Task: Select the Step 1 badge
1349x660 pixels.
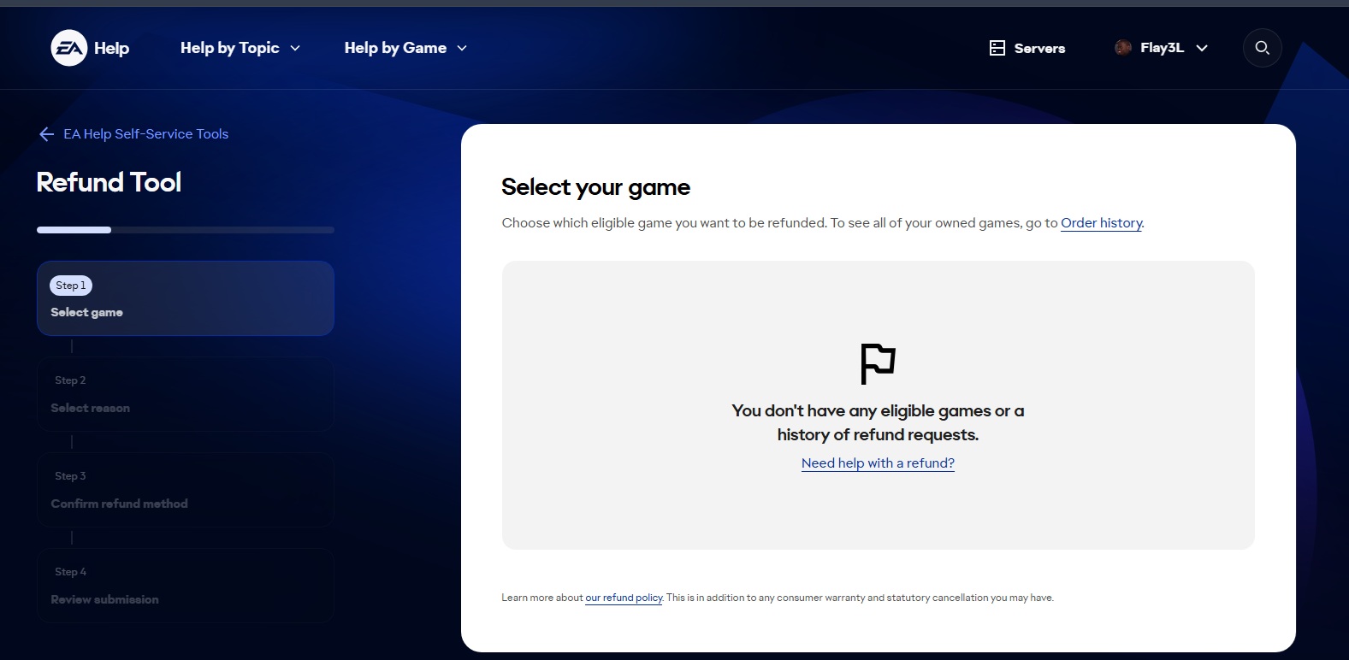Action: [71, 286]
